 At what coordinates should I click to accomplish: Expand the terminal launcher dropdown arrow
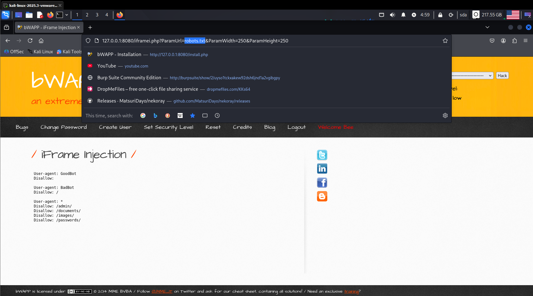click(x=67, y=15)
